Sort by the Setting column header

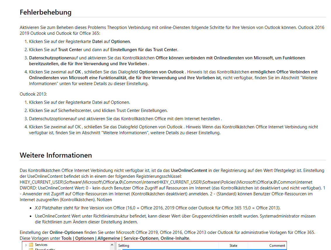click(x=124, y=246)
